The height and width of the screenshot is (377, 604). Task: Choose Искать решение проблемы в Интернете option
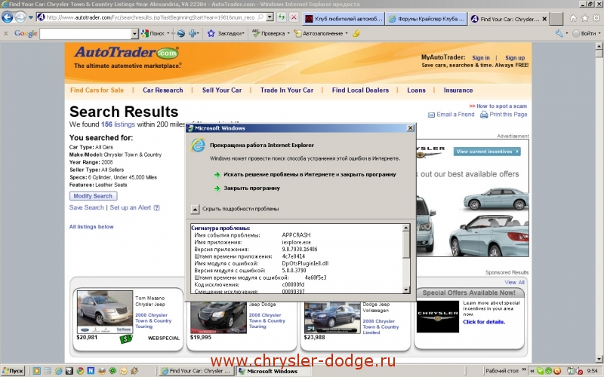[310, 175]
